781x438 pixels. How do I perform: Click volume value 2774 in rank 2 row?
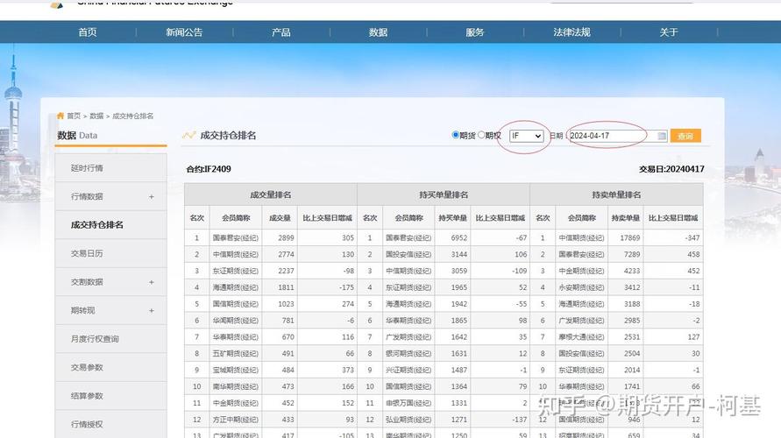click(286, 254)
